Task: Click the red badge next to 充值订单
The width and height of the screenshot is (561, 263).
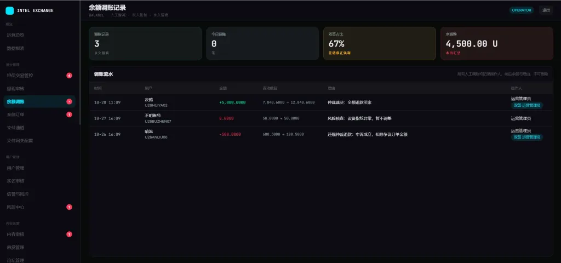Action: click(x=69, y=115)
